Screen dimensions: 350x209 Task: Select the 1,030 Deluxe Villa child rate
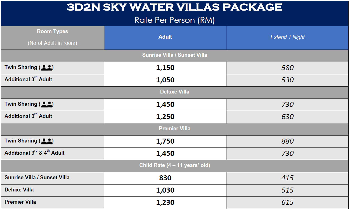click(x=165, y=190)
